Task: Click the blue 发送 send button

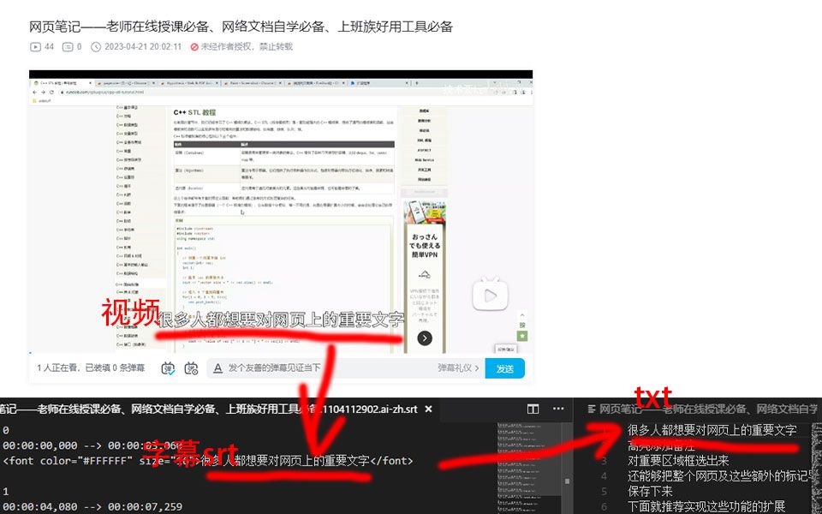Action: (x=503, y=368)
